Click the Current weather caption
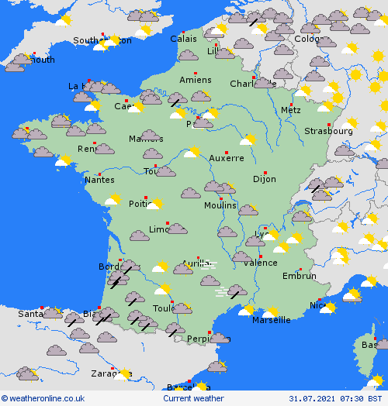The width and height of the screenshot is (388, 406). point(193,398)
